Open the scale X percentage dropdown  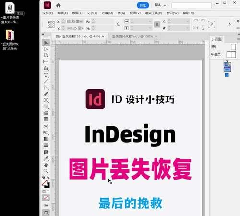pyautogui.click(x=150, y=21)
